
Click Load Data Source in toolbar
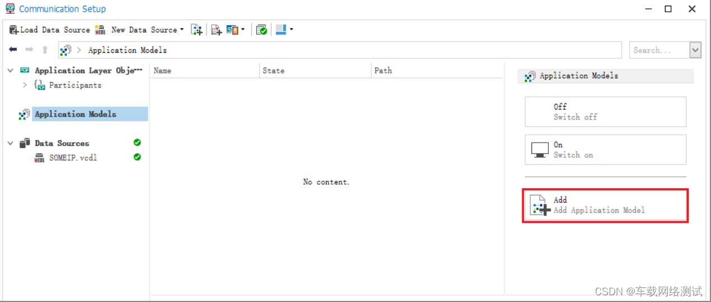[x=49, y=30]
